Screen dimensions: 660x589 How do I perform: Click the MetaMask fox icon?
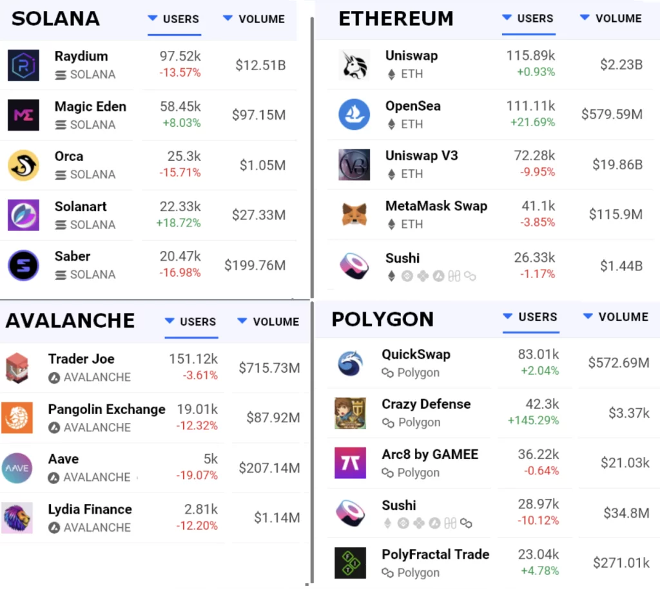pyautogui.click(x=354, y=215)
